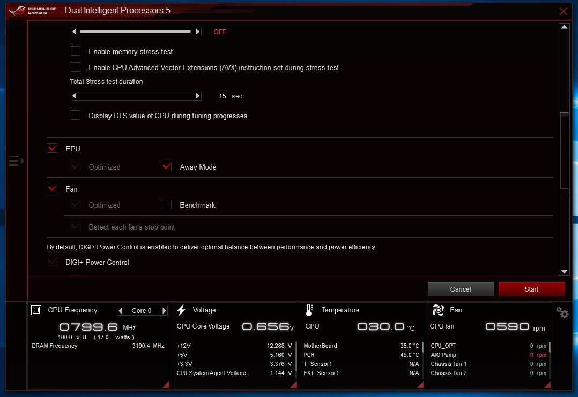Uncheck the Away Mode checkbox
This screenshot has height=397, width=578.
pyautogui.click(x=167, y=166)
